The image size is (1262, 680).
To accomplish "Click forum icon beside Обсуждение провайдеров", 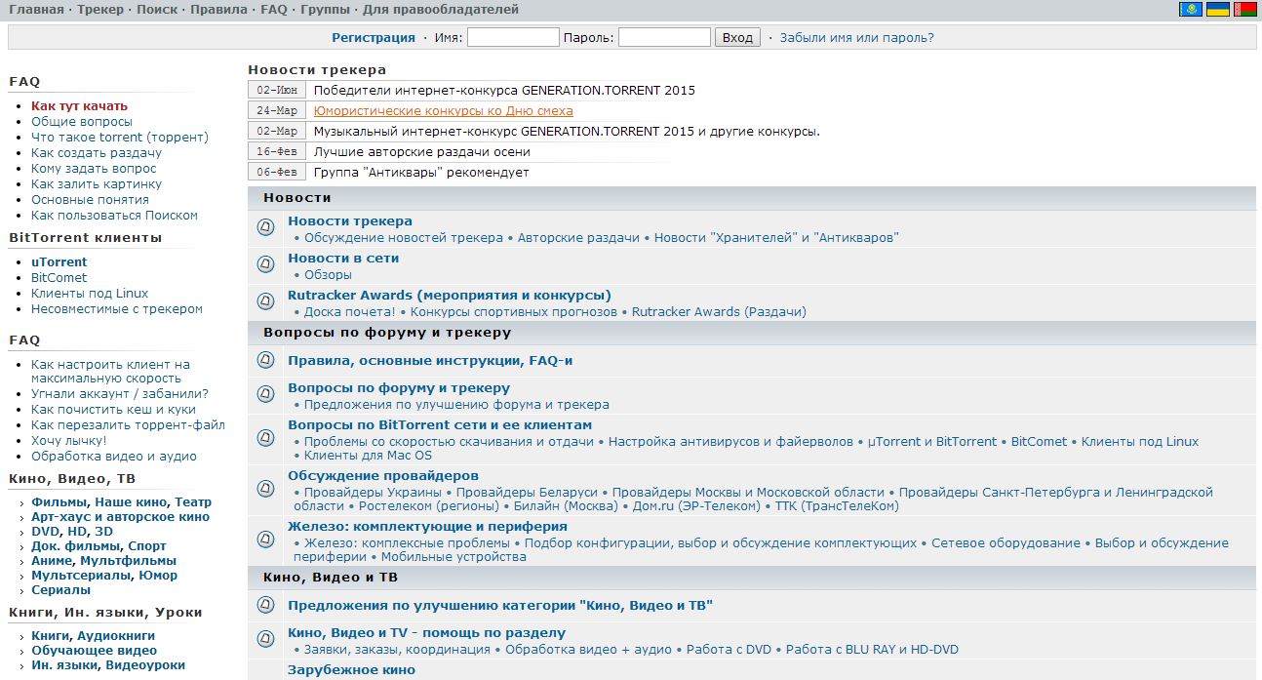I will click(x=265, y=489).
